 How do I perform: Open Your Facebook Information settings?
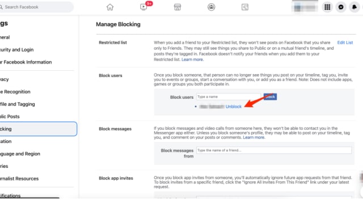point(26,62)
